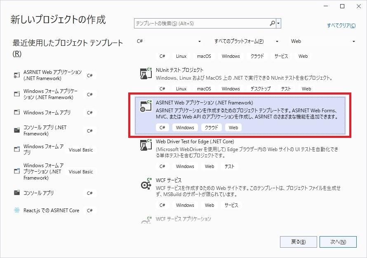
Task: Maximize the 新しいプロジェクトの作成 dialog window
Action: (x=342, y=6)
